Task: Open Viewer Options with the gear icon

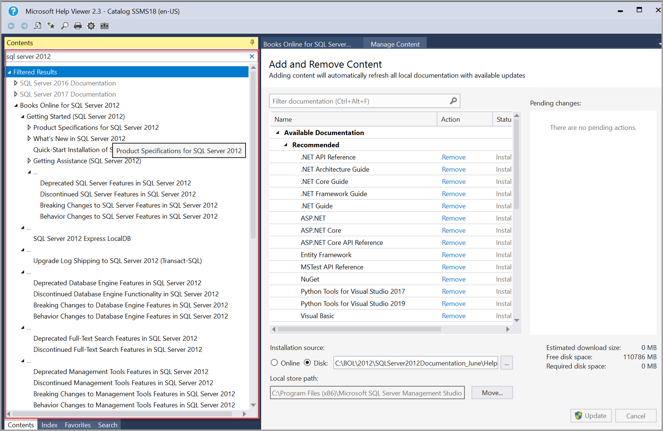Action: pyautogui.click(x=91, y=26)
